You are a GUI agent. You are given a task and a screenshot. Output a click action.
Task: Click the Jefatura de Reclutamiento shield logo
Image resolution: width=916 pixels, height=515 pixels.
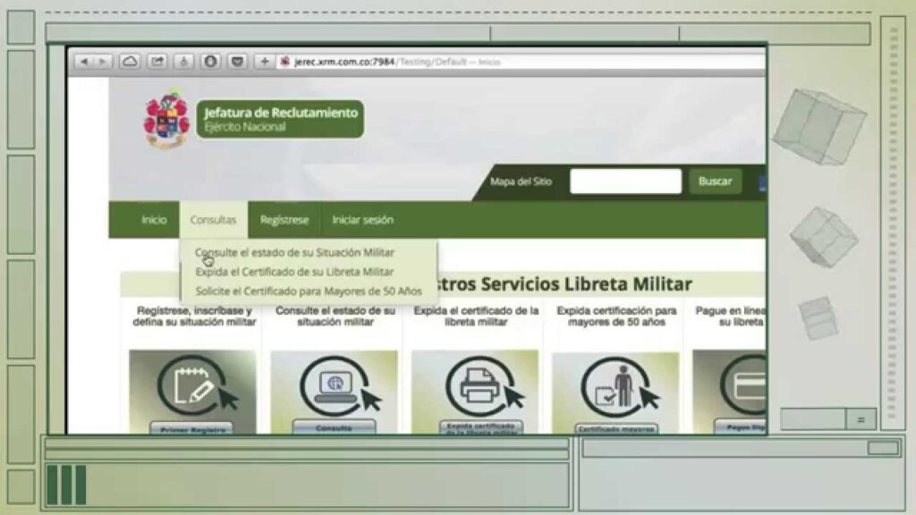tap(166, 118)
